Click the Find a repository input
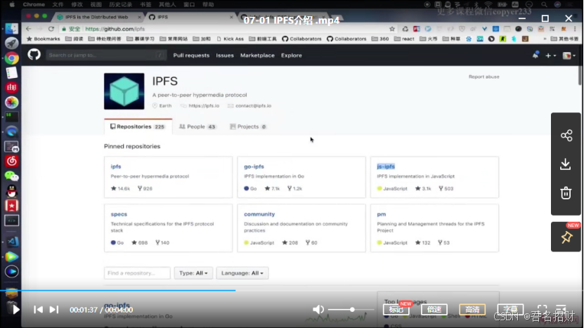This screenshot has width=584, height=328. point(137,273)
